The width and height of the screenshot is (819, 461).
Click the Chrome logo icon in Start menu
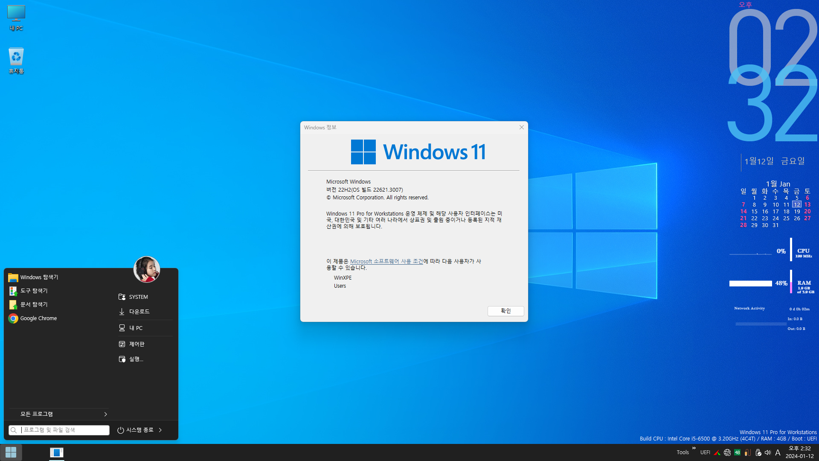pyautogui.click(x=13, y=318)
